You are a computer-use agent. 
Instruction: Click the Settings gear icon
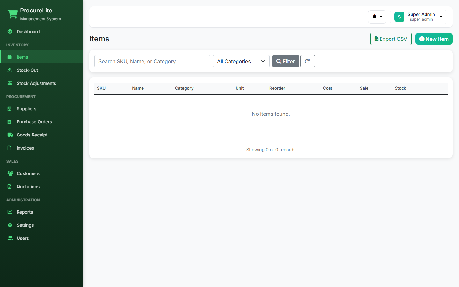(10, 225)
